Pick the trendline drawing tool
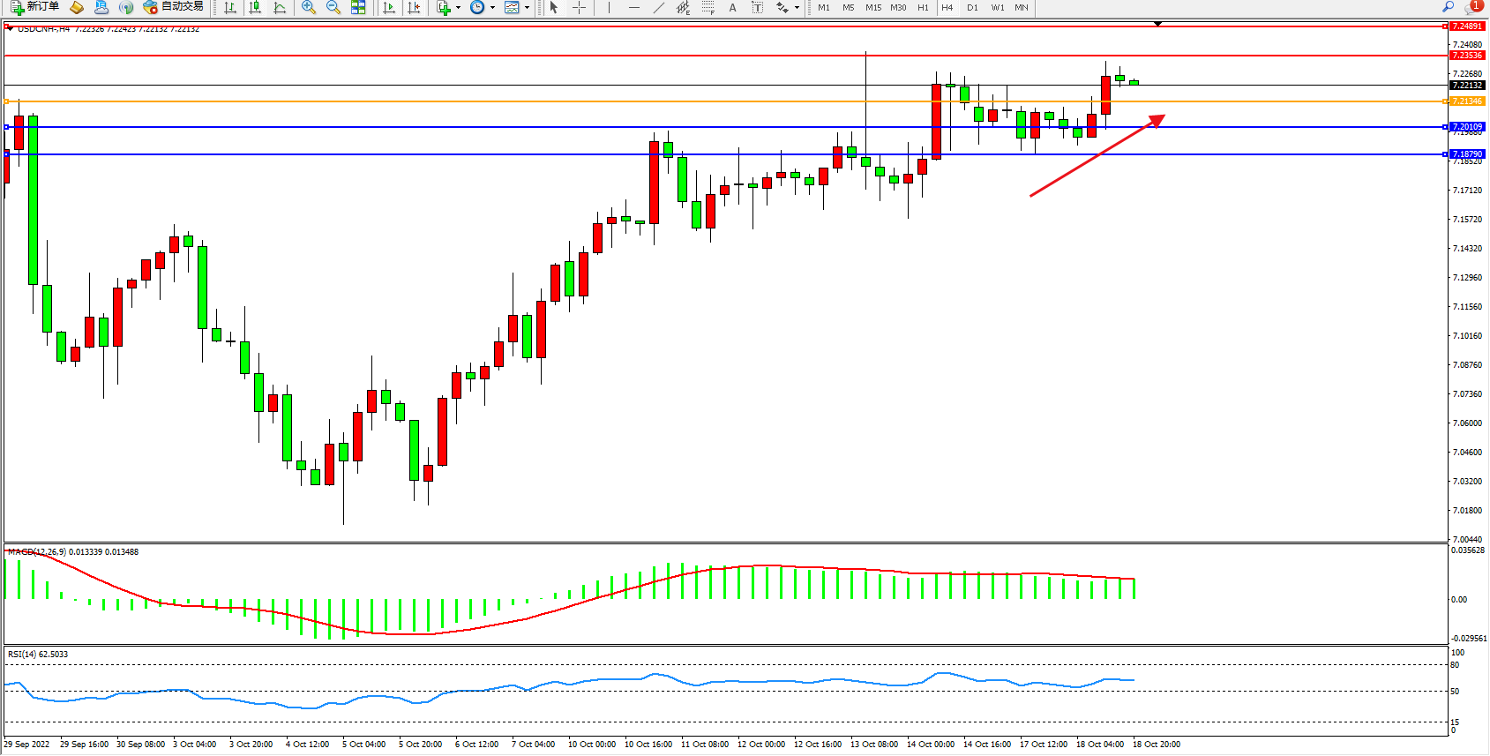The height and width of the screenshot is (756, 1490). [659, 7]
